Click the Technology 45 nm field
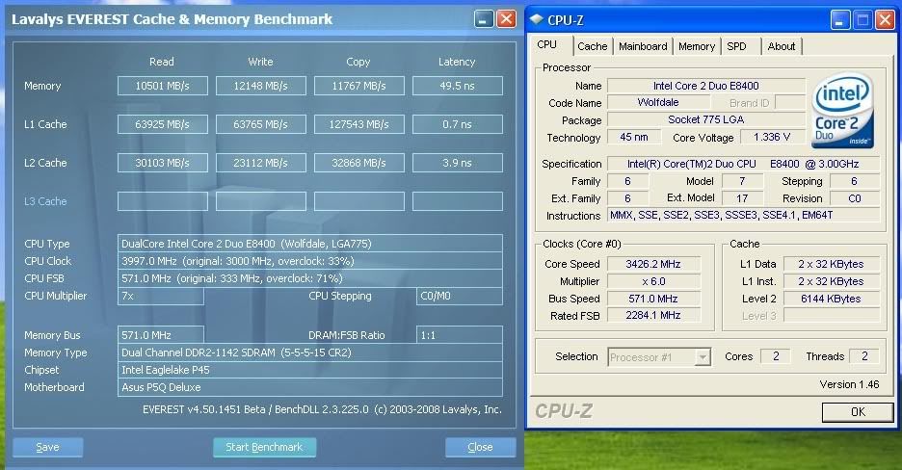This screenshot has width=902, height=470. [x=633, y=137]
